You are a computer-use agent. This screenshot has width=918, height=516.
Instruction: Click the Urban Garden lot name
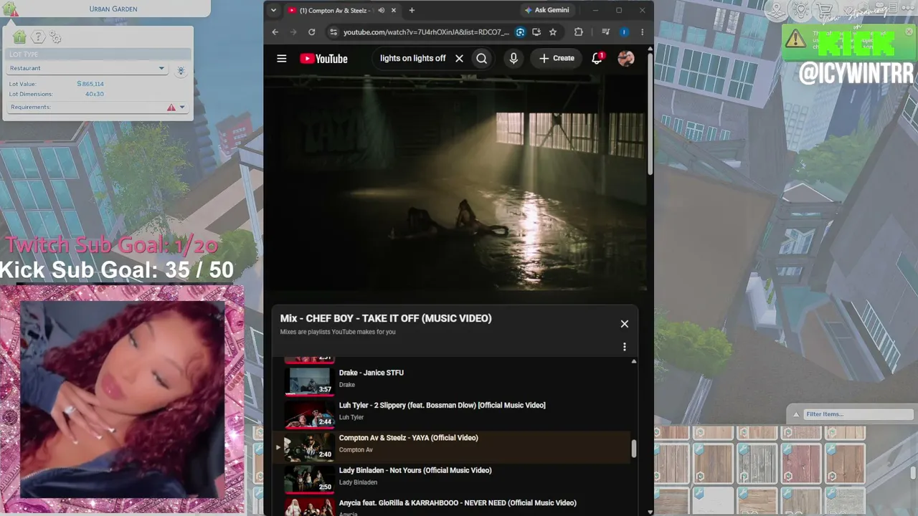(113, 9)
